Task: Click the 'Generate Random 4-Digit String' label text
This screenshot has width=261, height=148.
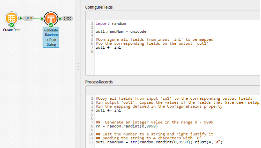Action: pos(51,37)
